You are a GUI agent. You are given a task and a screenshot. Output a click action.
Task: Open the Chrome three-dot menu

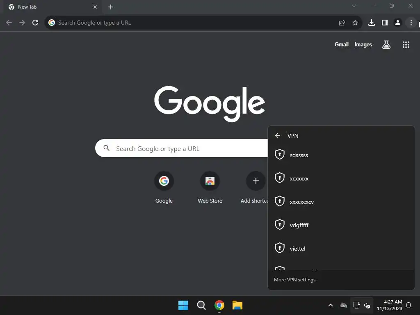click(x=411, y=23)
